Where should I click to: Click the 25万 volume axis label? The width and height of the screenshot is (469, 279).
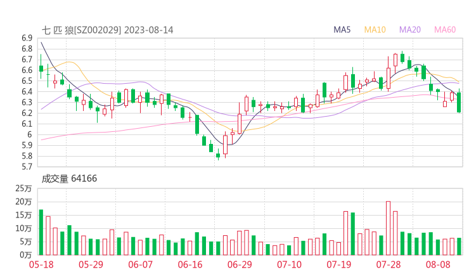click(x=23, y=188)
